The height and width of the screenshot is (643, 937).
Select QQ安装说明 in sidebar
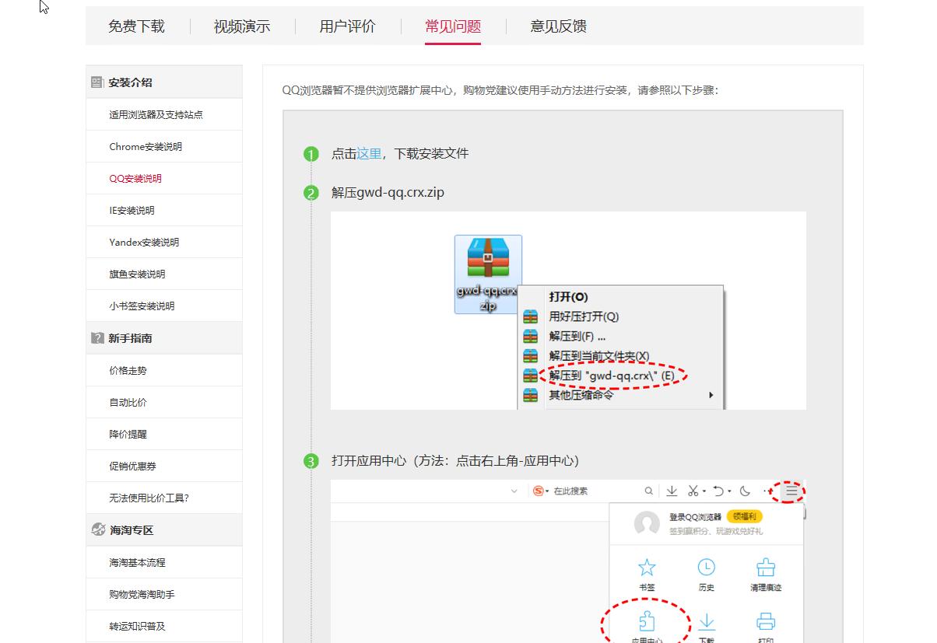135,178
